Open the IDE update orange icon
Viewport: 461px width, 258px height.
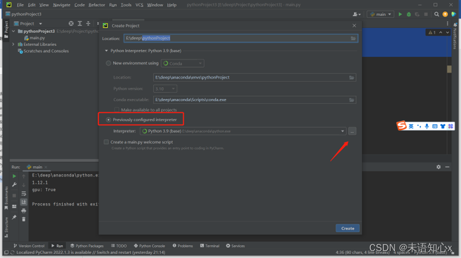click(445, 14)
